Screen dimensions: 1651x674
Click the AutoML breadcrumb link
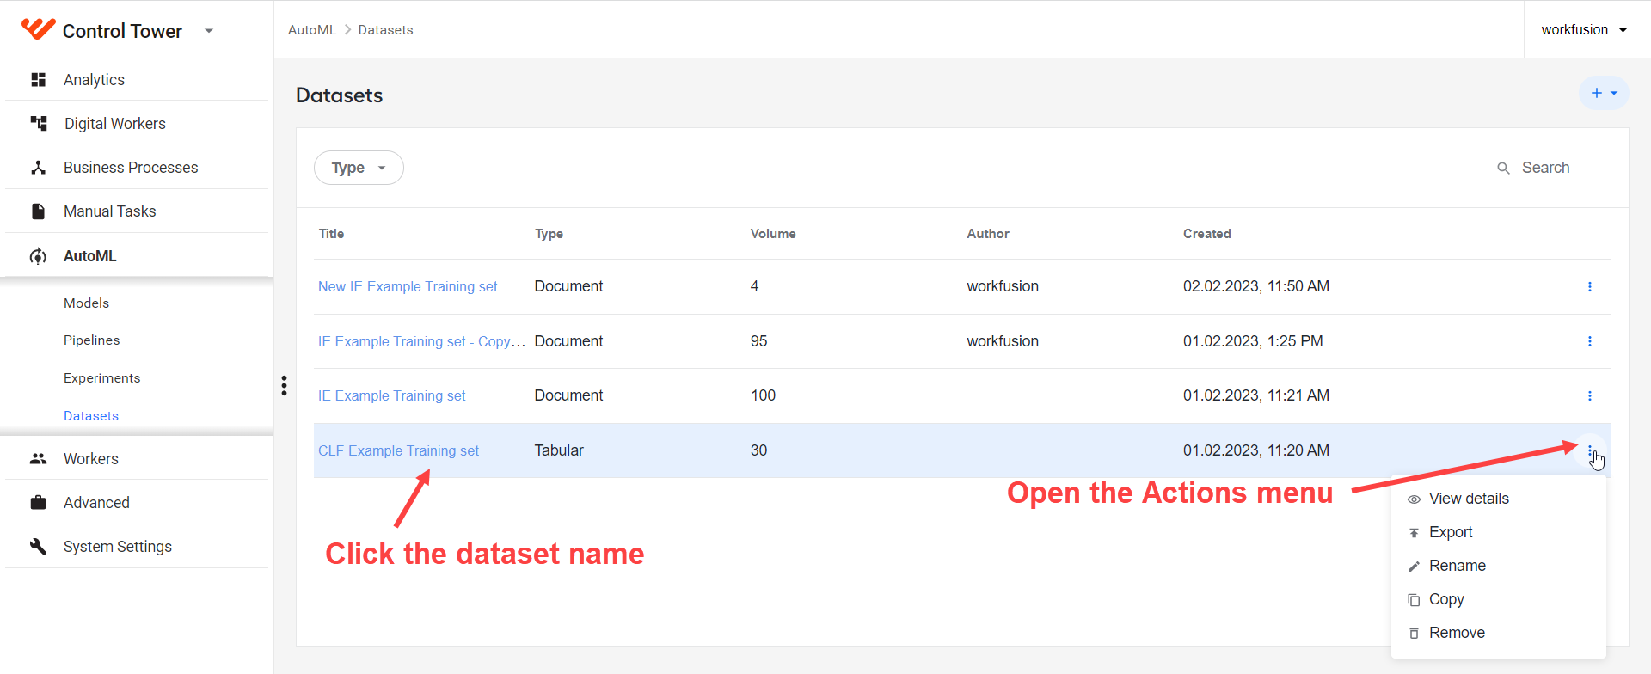(312, 30)
